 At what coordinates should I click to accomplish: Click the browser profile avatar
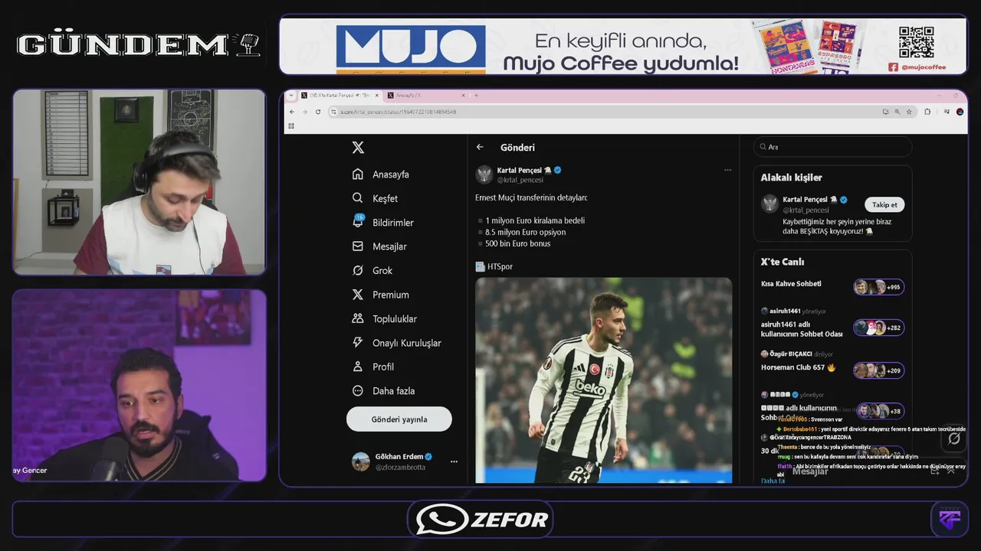coord(960,112)
